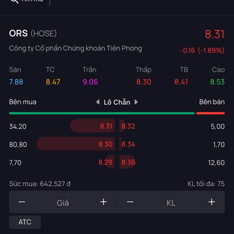Switch lot type with right arrow
Viewport: 234px width, 234px height.
coord(136,102)
